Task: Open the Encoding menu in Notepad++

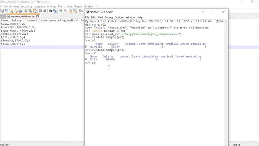Action: (26, 6)
